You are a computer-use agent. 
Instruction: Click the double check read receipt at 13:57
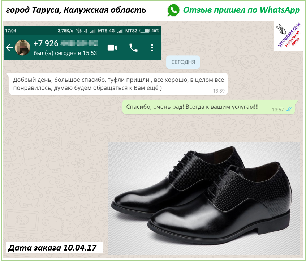point(288,110)
